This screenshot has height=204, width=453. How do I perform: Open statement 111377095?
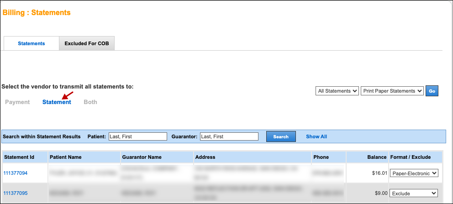coord(16,193)
